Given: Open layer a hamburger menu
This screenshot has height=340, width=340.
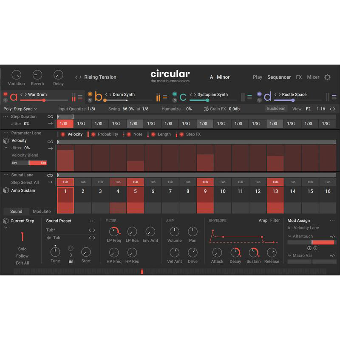Looking at the screenshot, I should point(80,97).
